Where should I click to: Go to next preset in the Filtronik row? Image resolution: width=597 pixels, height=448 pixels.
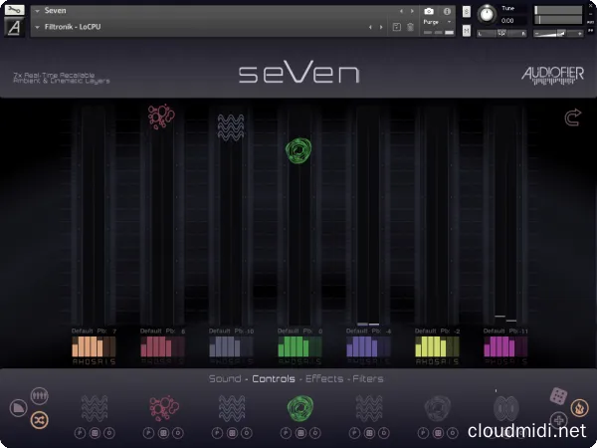tap(381, 27)
